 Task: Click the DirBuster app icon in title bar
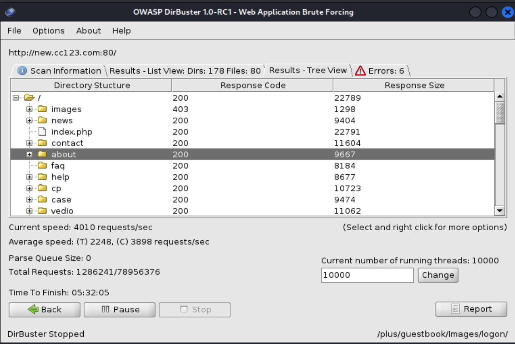coord(10,12)
